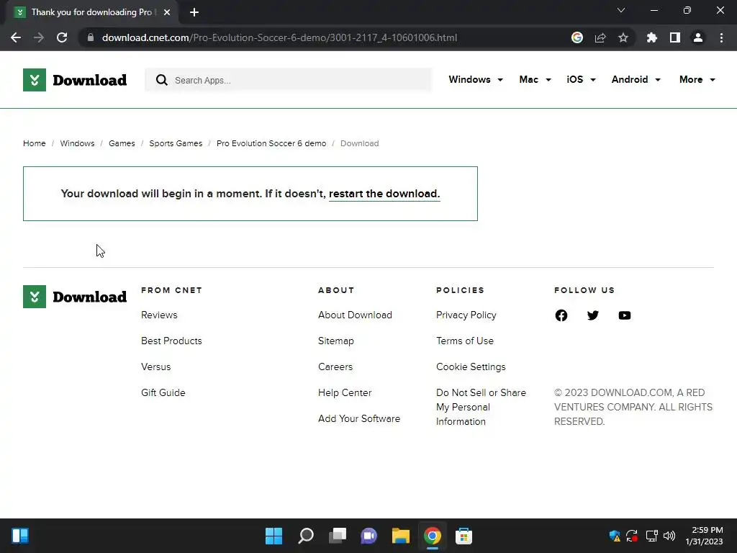Viewport: 737px width, 553px height.
Task: Click the Windows Security tray icon
Action: click(x=615, y=536)
